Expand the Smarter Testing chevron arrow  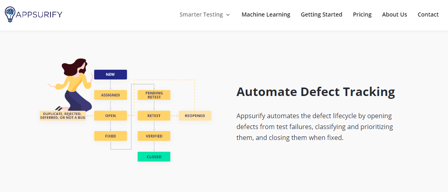pyautogui.click(x=228, y=15)
